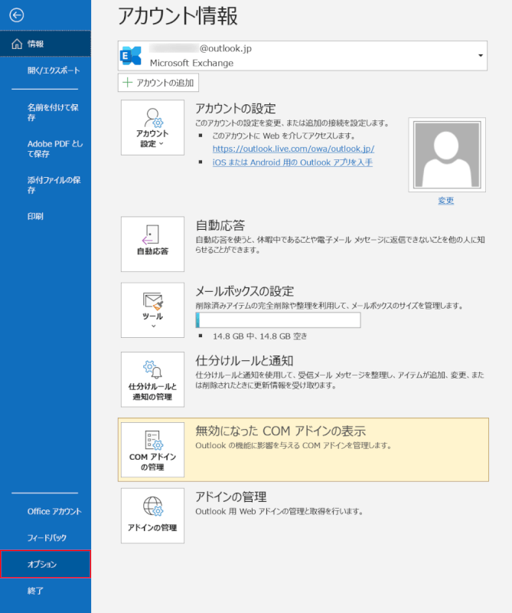Click the profile picture placeholder
The height and width of the screenshot is (613, 512).
tap(445, 154)
